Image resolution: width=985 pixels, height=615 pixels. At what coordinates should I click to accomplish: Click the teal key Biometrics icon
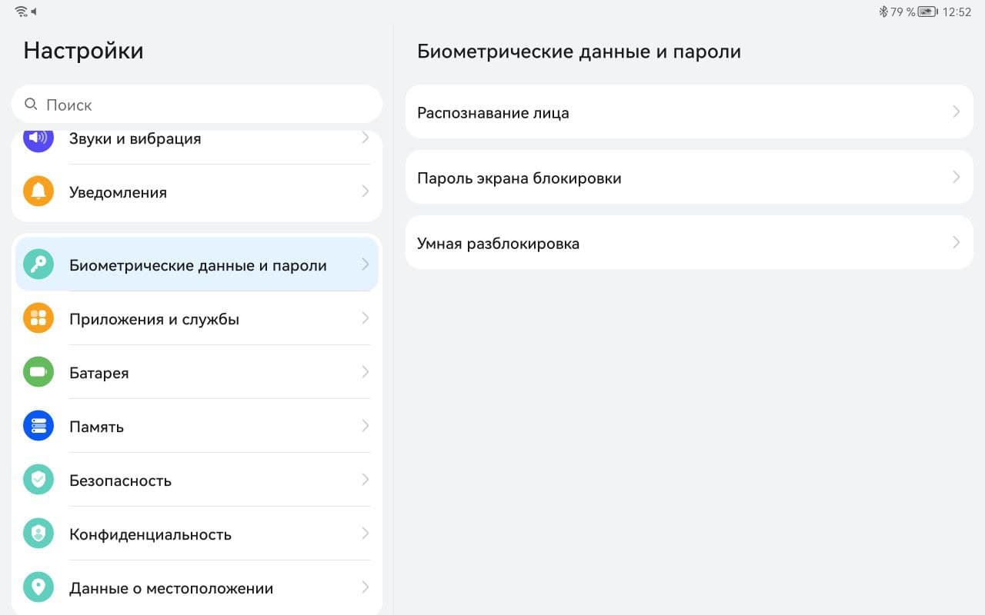point(38,264)
